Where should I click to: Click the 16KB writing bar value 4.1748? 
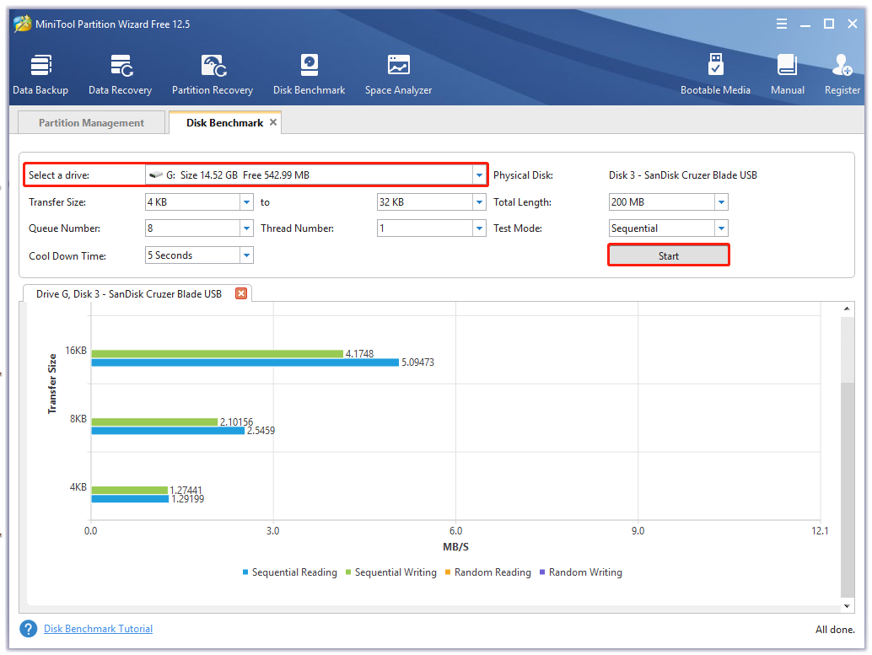tap(359, 354)
